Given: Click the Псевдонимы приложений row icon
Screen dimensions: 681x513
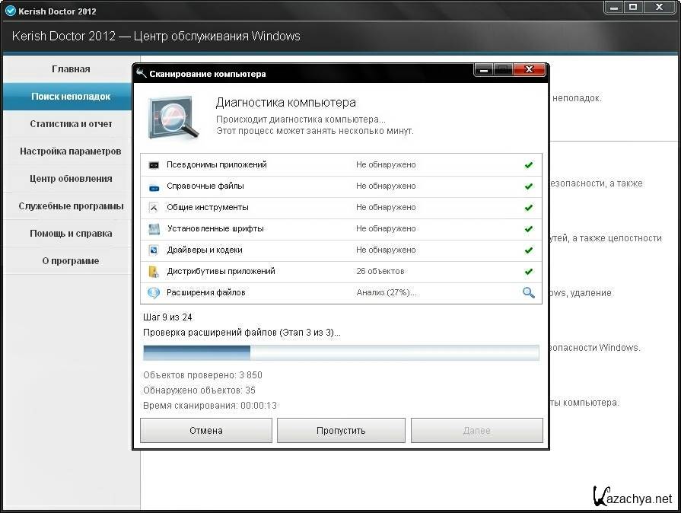Looking at the screenshot, I should point(154,164).
